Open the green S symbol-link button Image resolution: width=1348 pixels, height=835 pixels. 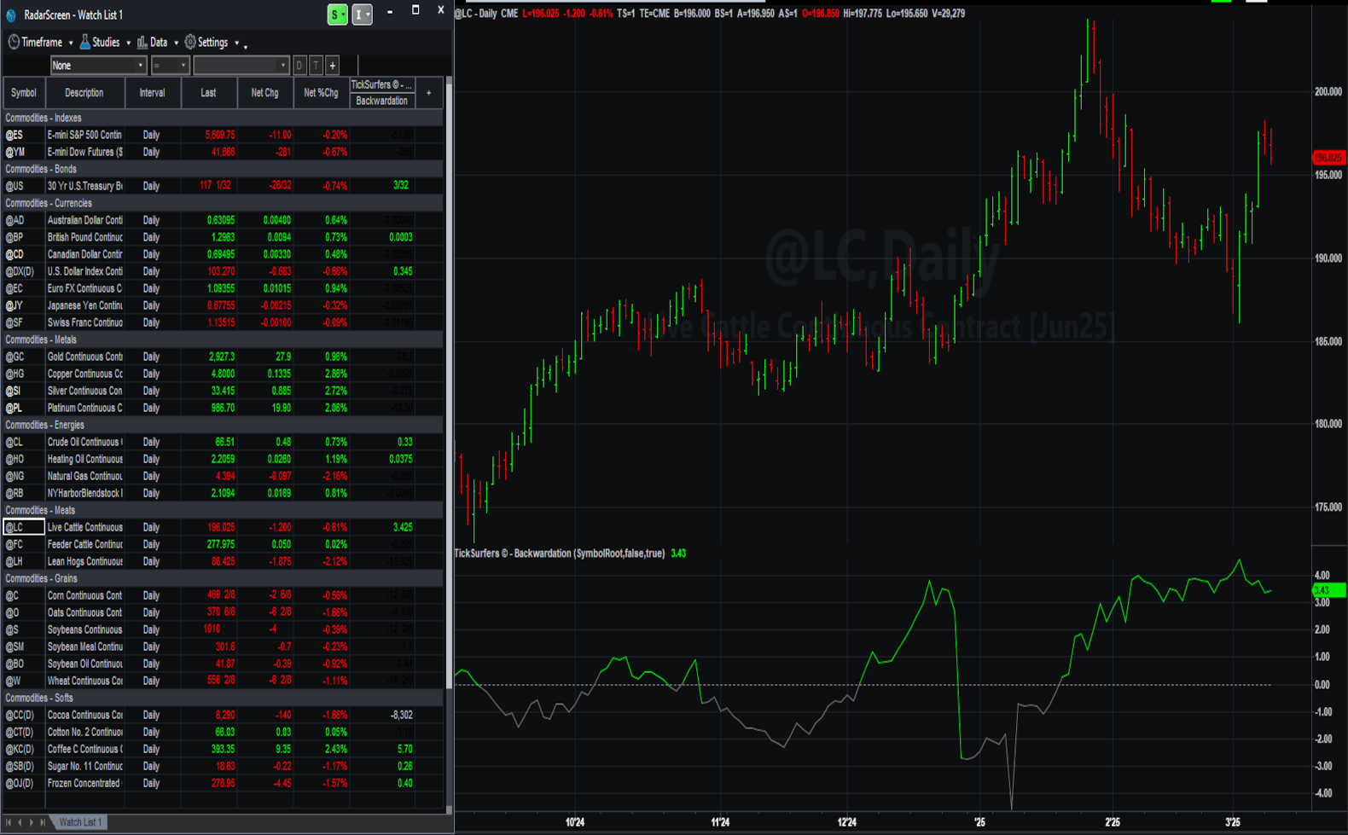coord(337,14)
